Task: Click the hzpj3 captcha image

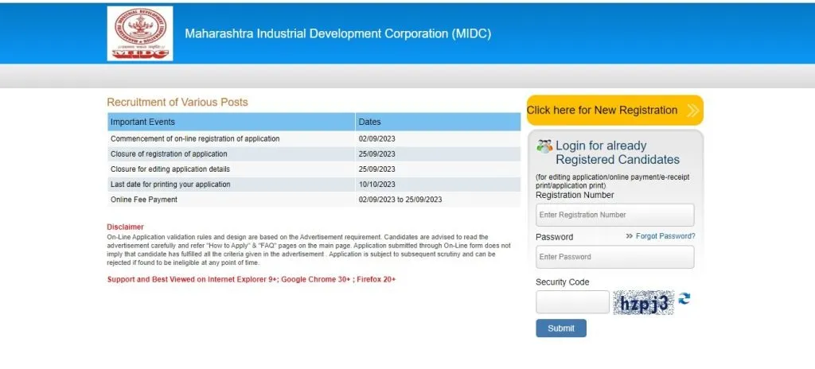Action: pos(643,302)
